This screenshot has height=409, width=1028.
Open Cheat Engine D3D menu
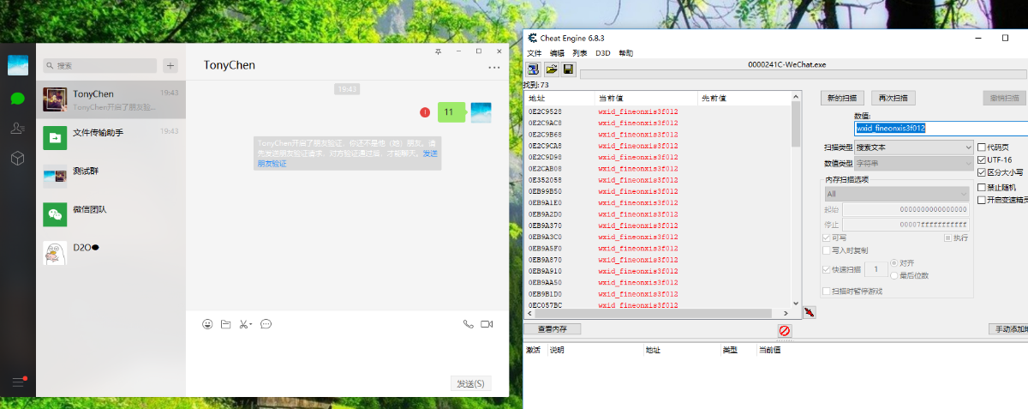point(603,53)
